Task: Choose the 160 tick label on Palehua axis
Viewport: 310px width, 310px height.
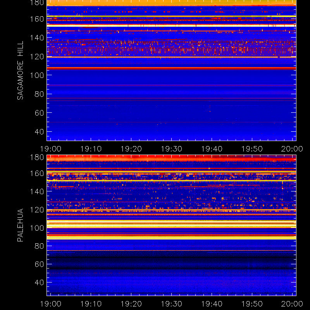Action: (x=37, y=174)
